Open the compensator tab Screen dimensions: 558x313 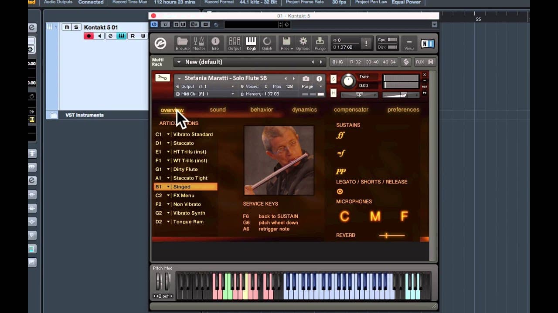(x=351, y=110)
